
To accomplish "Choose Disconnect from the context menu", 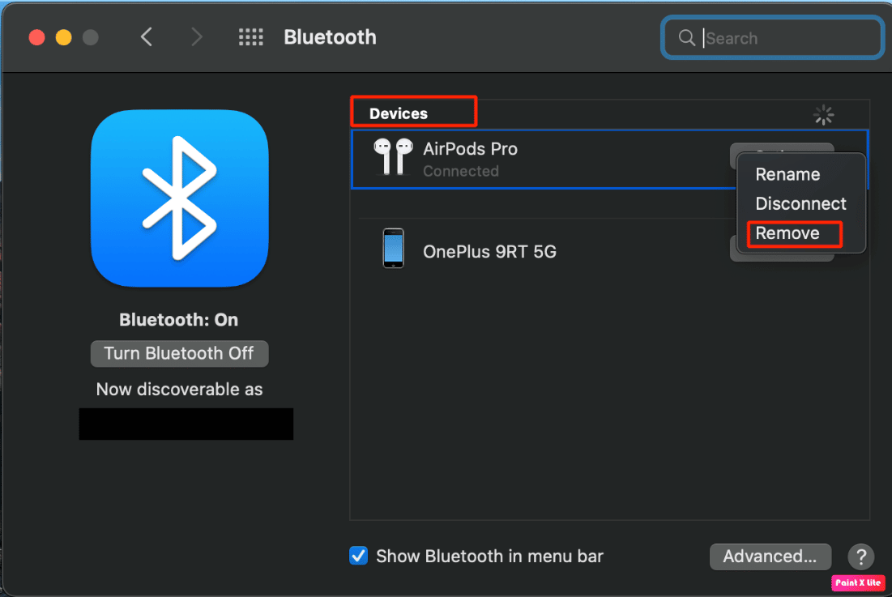I will point(800,203).
